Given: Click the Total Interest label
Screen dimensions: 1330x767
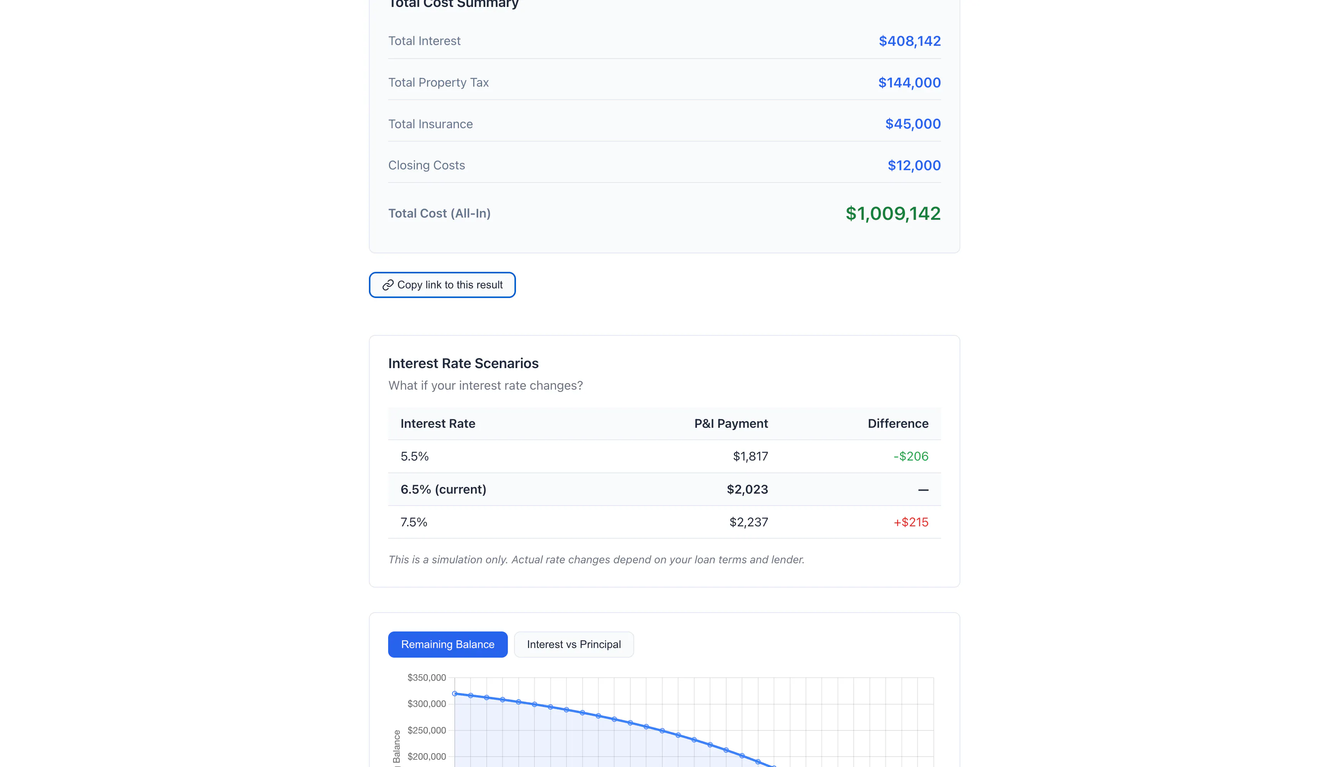Looking at the screenshot, I should coord(424,41).
